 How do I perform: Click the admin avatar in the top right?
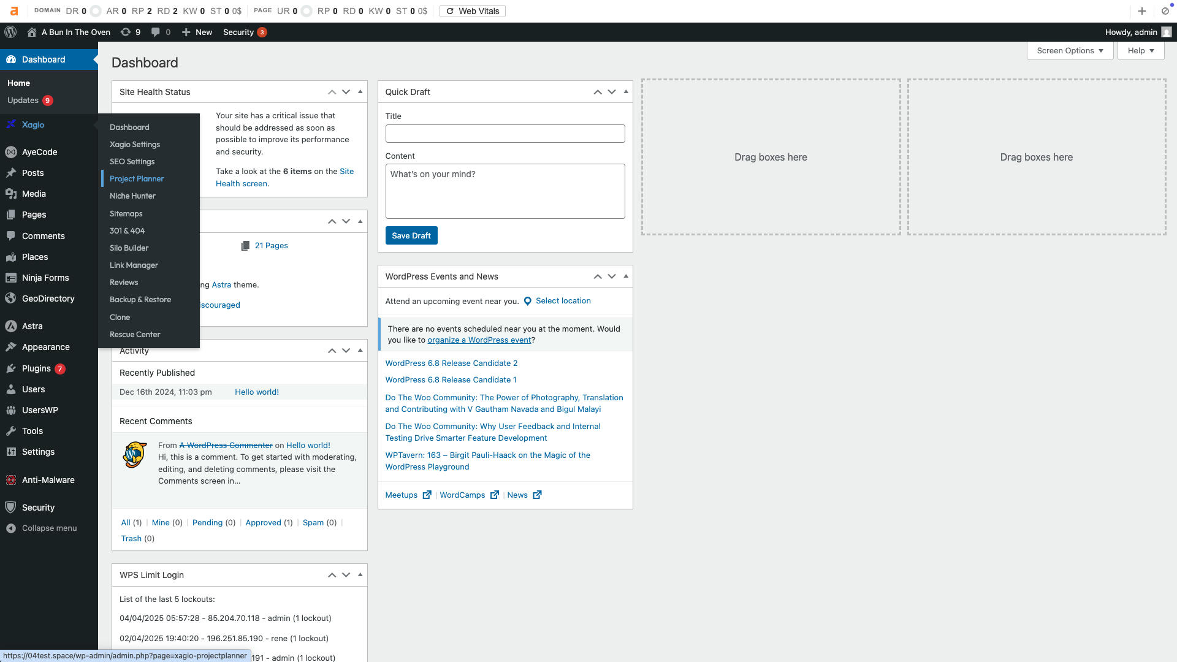(x=1166, y=32)
